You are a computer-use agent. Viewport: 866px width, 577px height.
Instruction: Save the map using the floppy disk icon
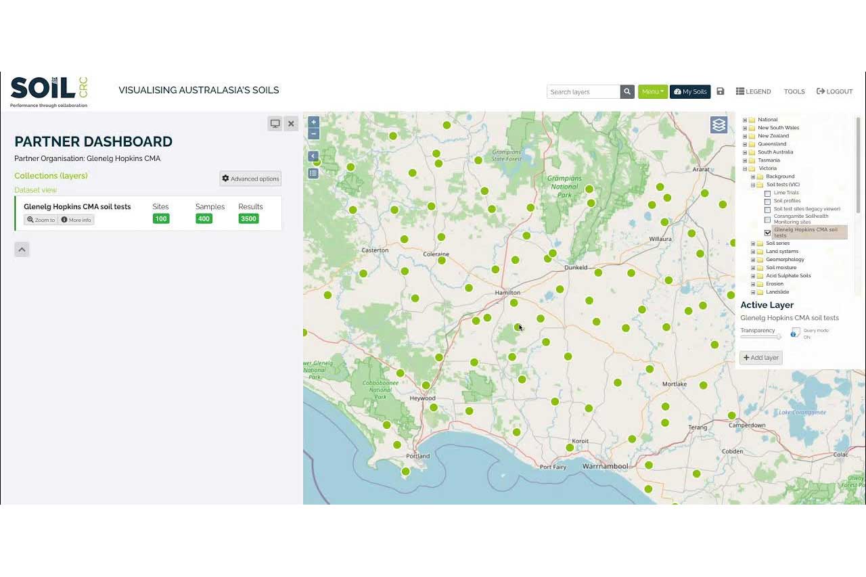(x=720, y=91)
